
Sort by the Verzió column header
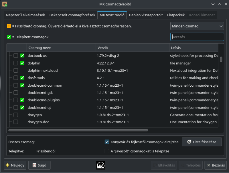tap(133, 48)
